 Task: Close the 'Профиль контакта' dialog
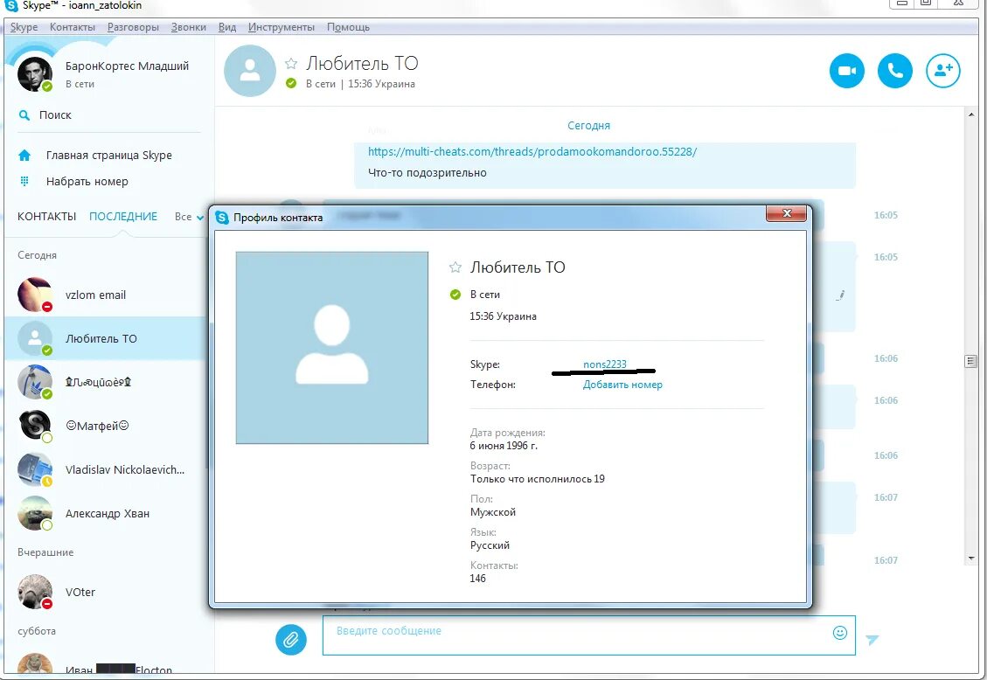tap(786, 213)
